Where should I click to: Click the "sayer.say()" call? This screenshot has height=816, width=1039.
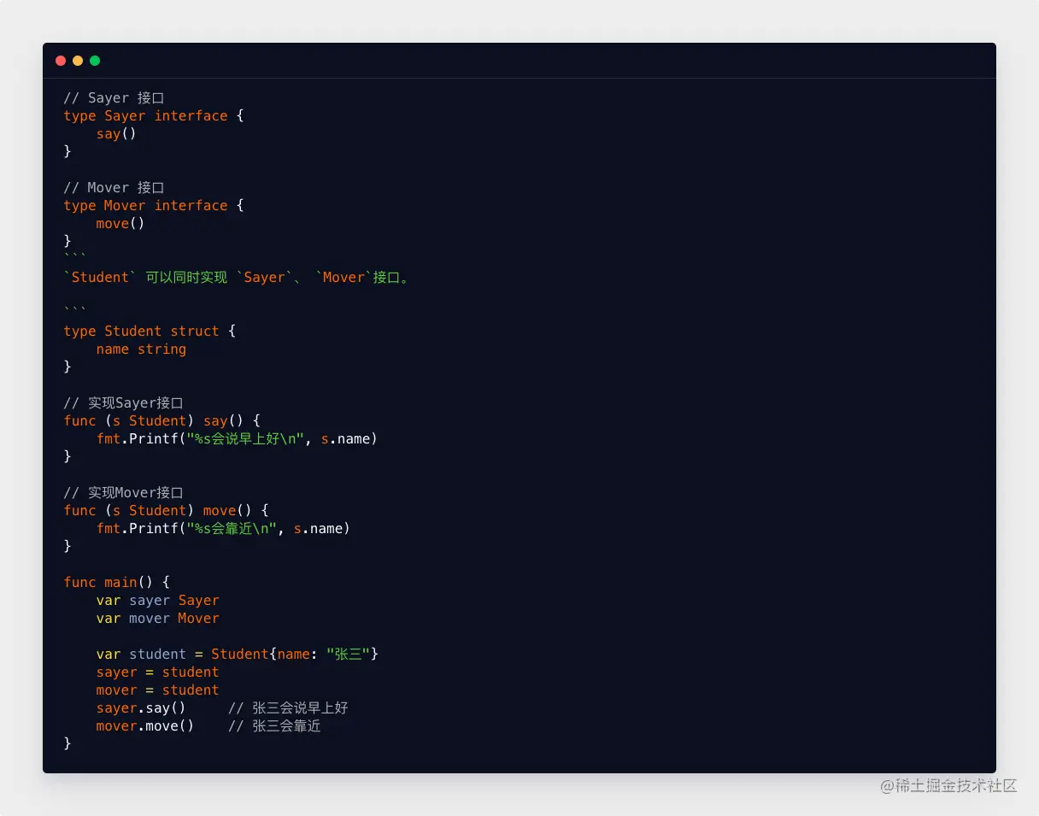(x=141, y=708)
